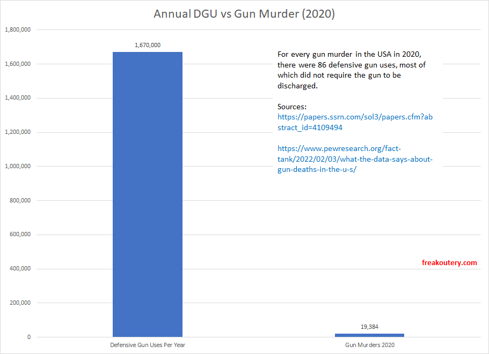
Task: Open the pewresearch.org fact-tank link
Action: click(354, 159)
